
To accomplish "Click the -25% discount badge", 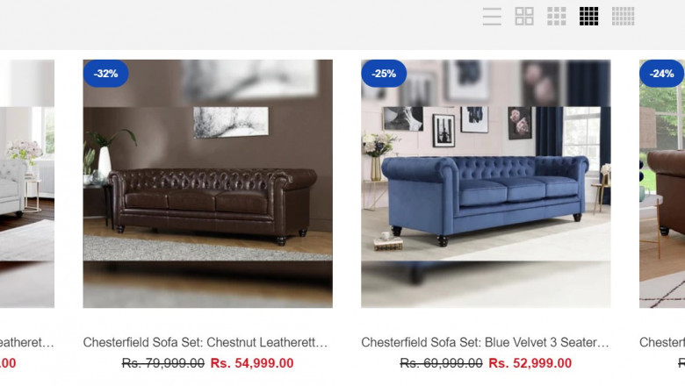I will click(x=384, y=74).
